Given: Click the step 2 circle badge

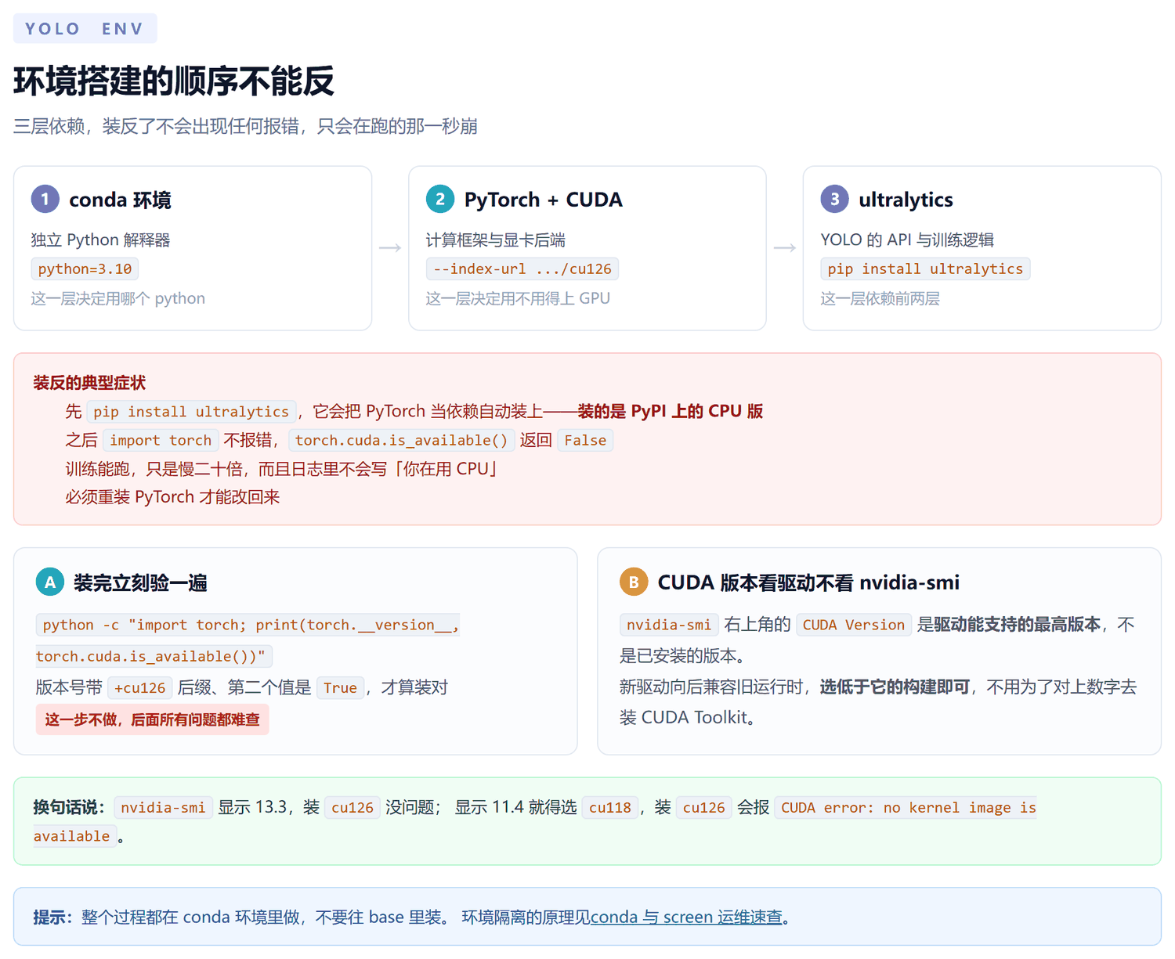Looking at the screenshot, I should coord(440,199).
